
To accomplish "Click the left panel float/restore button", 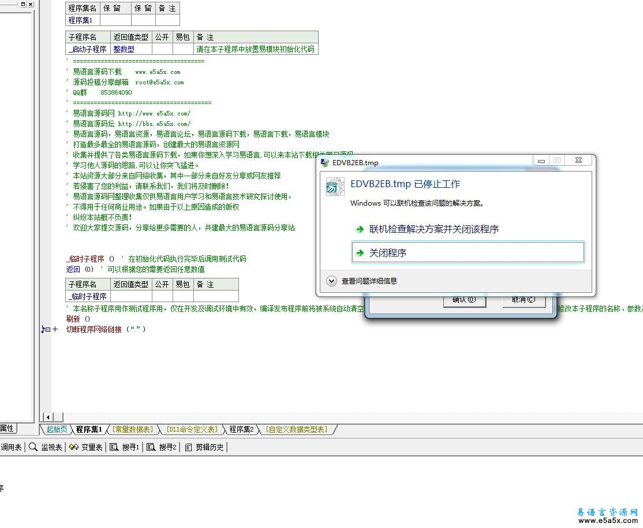I will pyautogui.click(x=23, y=4).
